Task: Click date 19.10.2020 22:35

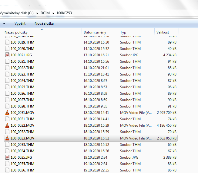Action: pyautogui.click(x=96, y=170)
